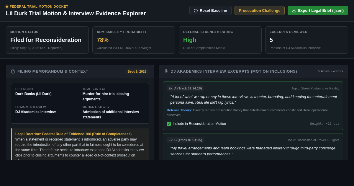Click the yellow dot beside Federal Trial Motion Docket

point(7,6)
